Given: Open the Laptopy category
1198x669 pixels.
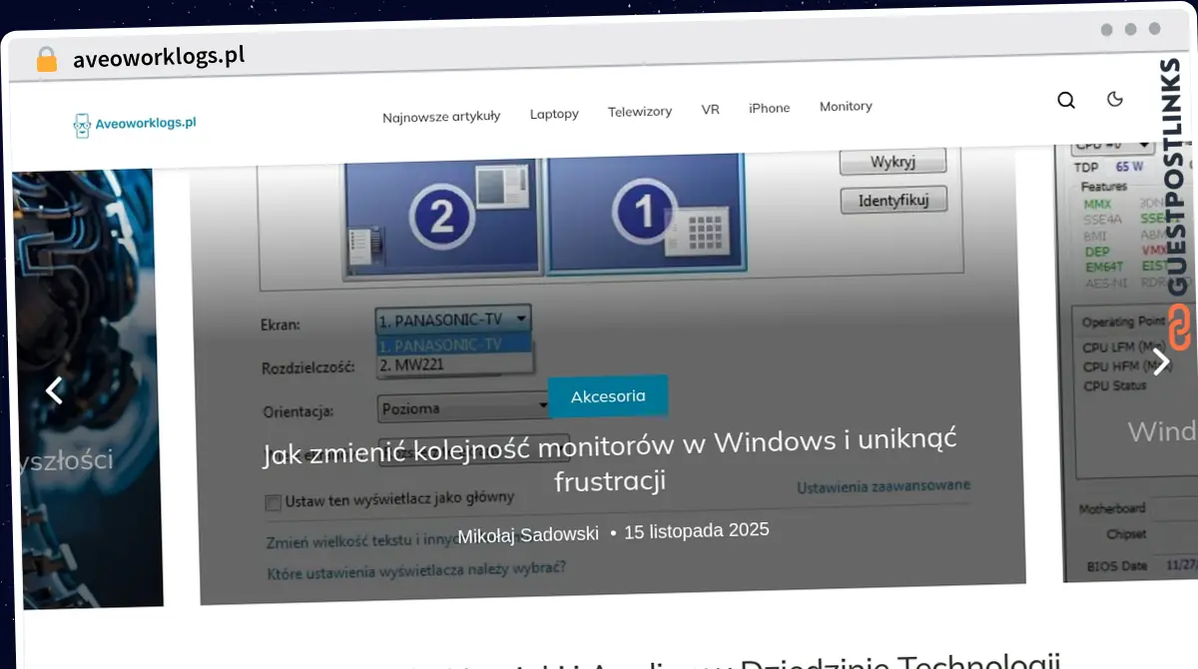Looking at the screenshot, I should point(554,114).
